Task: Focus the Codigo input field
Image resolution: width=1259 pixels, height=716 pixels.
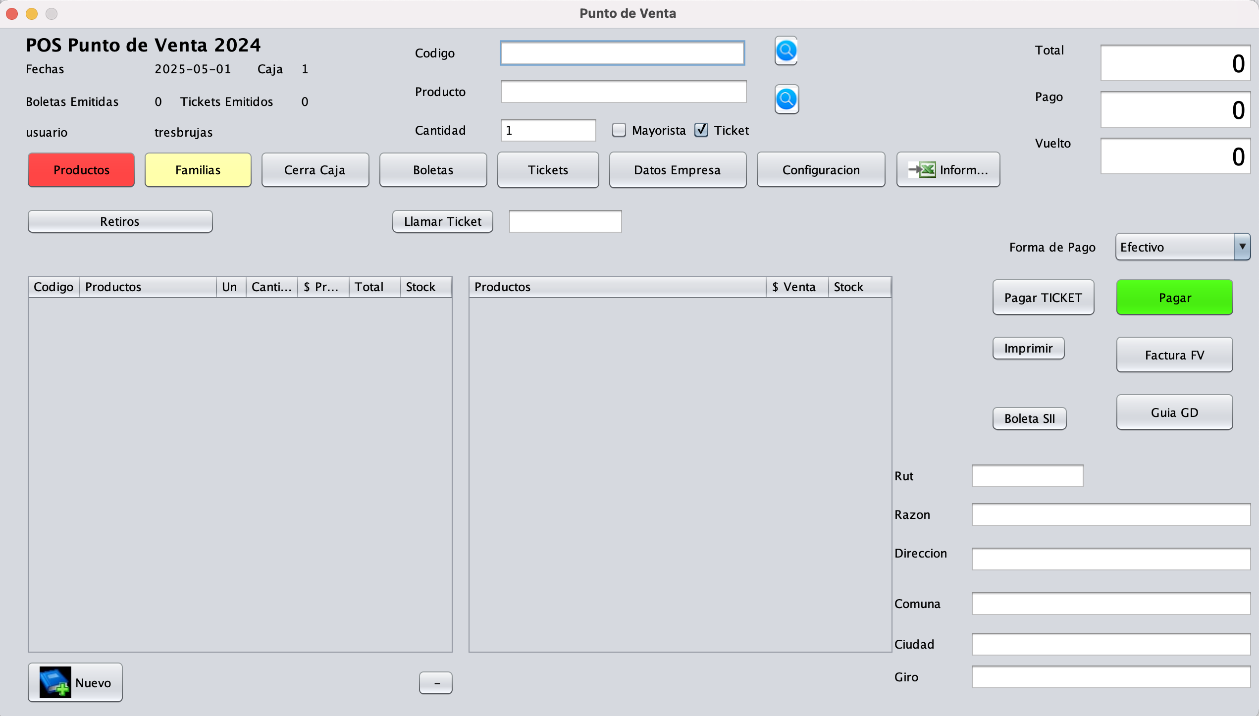Action: (x=622, y=53)
